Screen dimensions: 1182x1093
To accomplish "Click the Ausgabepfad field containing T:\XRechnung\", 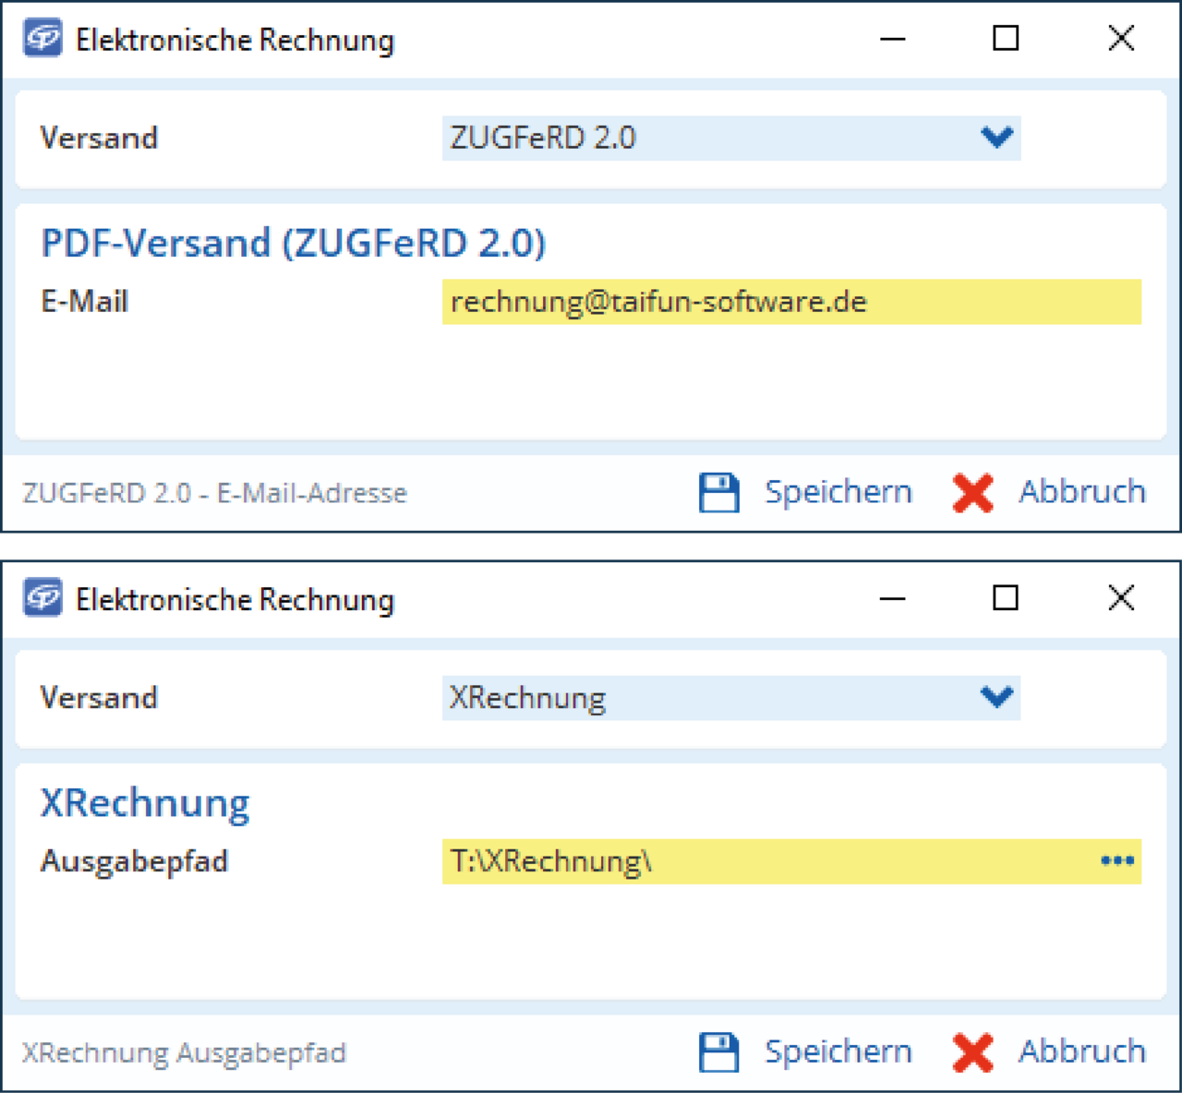I will [766, 861].
